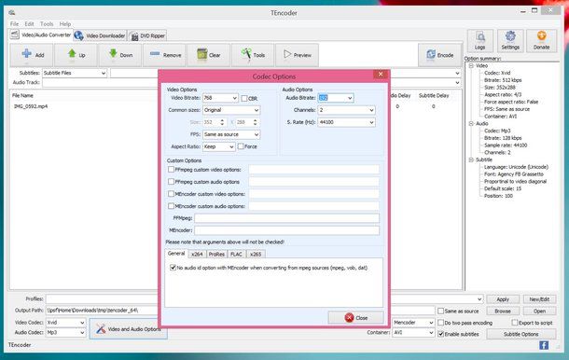Screen dimensions: 569x360
Task: Toggle Same as source checkbox
Action: click(440, 311)
